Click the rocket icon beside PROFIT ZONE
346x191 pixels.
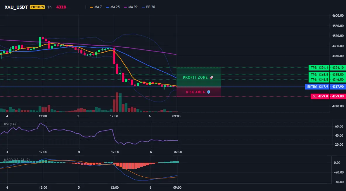(211, 78)
